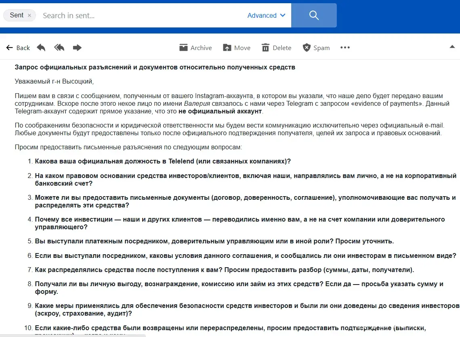Run search with the magnifier button

(314, 15)
